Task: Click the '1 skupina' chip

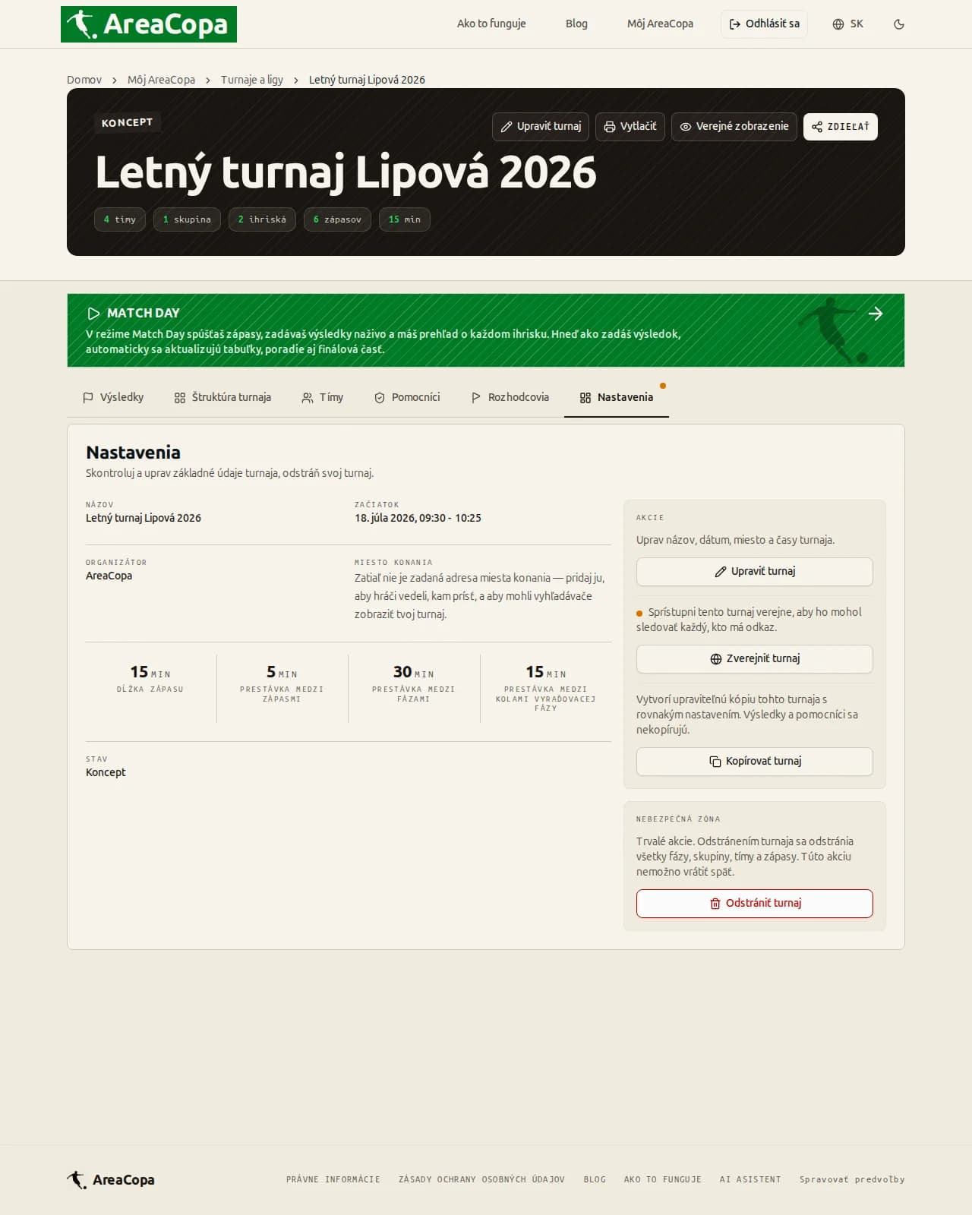Action: 187,219
